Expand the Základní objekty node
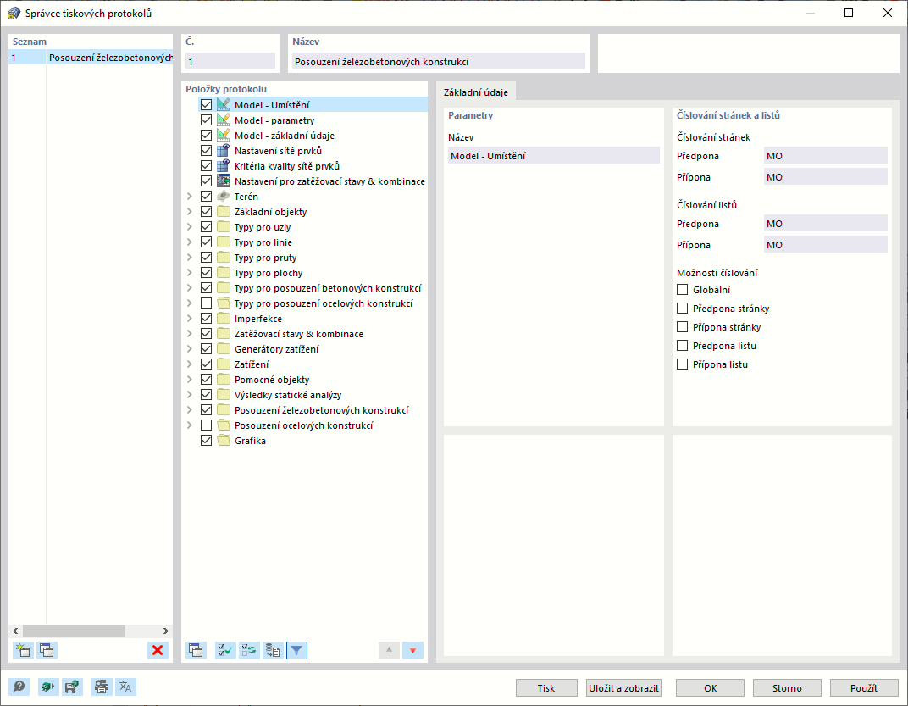Image resolution: width=908 pixels, height=706 pixels. click(x=190, y=212)
